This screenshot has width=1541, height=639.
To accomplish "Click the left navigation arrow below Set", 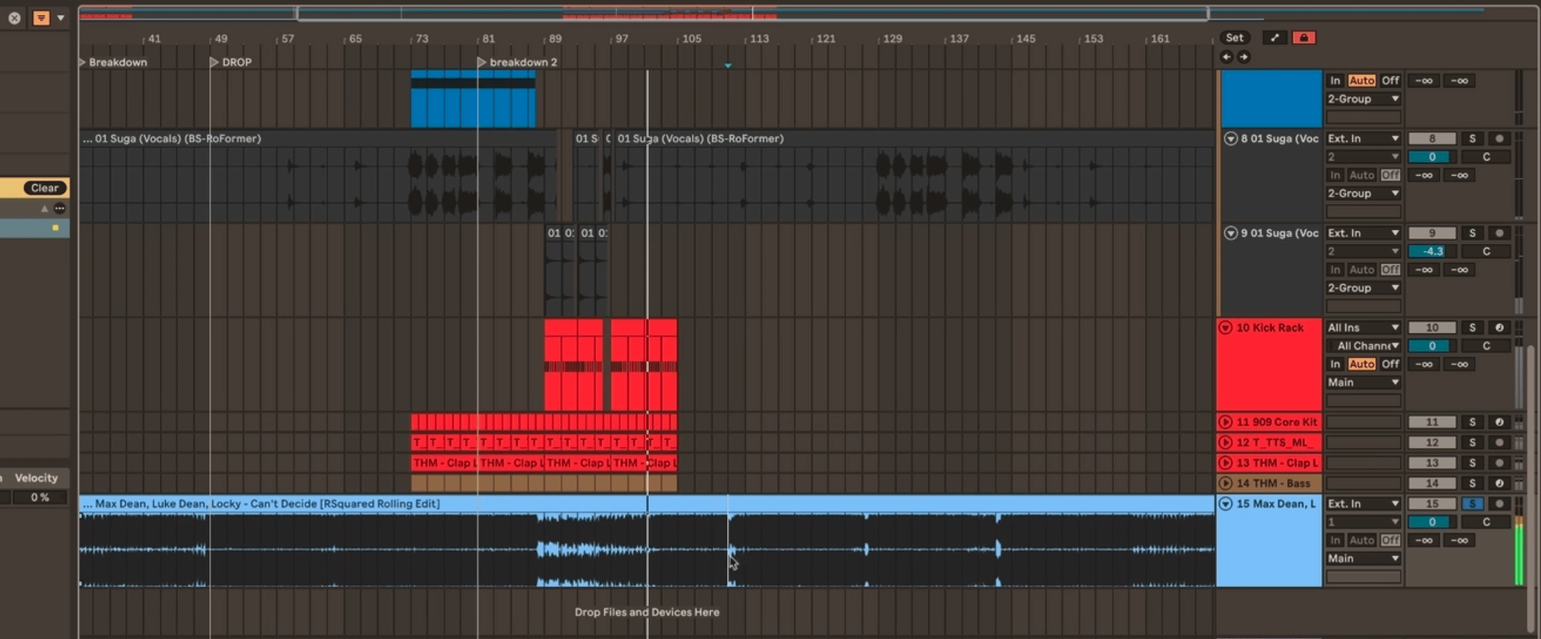I will pyautogui.click(x=1227, y=58).
